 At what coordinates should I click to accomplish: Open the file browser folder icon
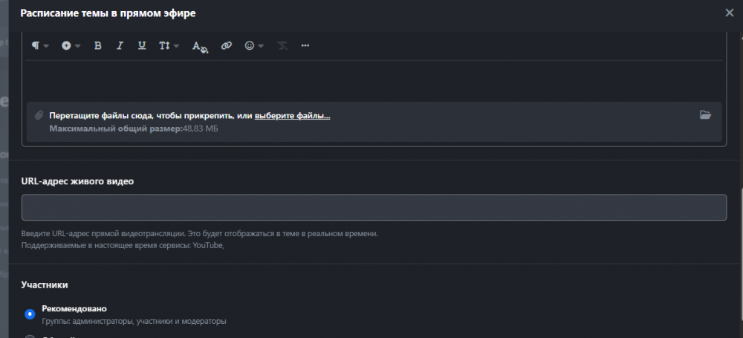705,115
